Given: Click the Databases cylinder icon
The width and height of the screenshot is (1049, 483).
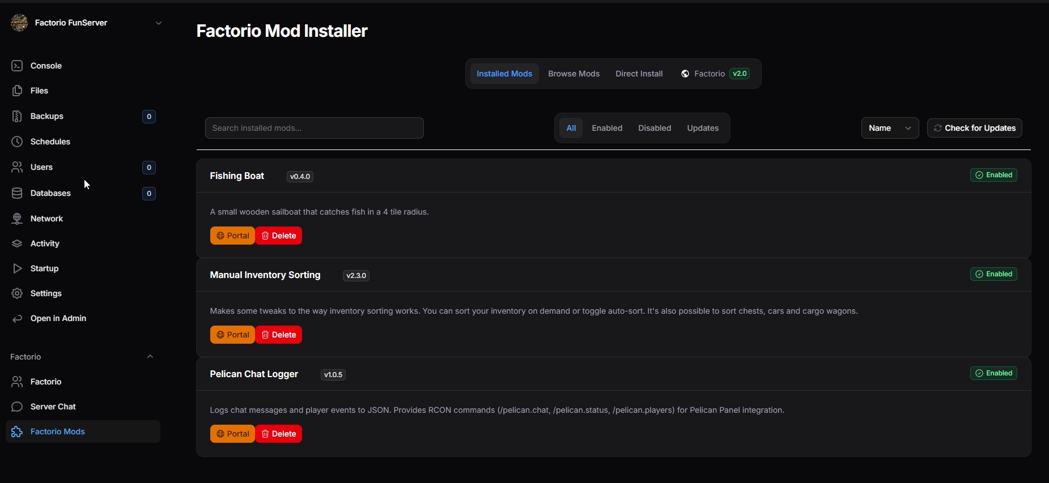Looking at the screenshot, I should pos(17,193).
